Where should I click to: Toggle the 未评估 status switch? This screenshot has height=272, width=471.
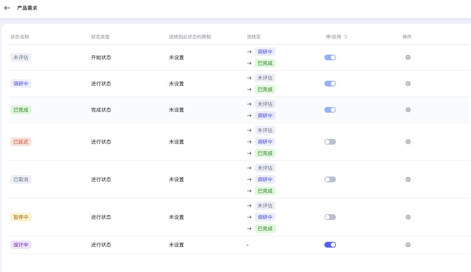pyautogui.click(x=330, y=57)
